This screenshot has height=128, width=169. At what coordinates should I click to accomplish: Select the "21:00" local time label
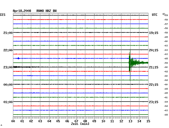click(8, 33)
